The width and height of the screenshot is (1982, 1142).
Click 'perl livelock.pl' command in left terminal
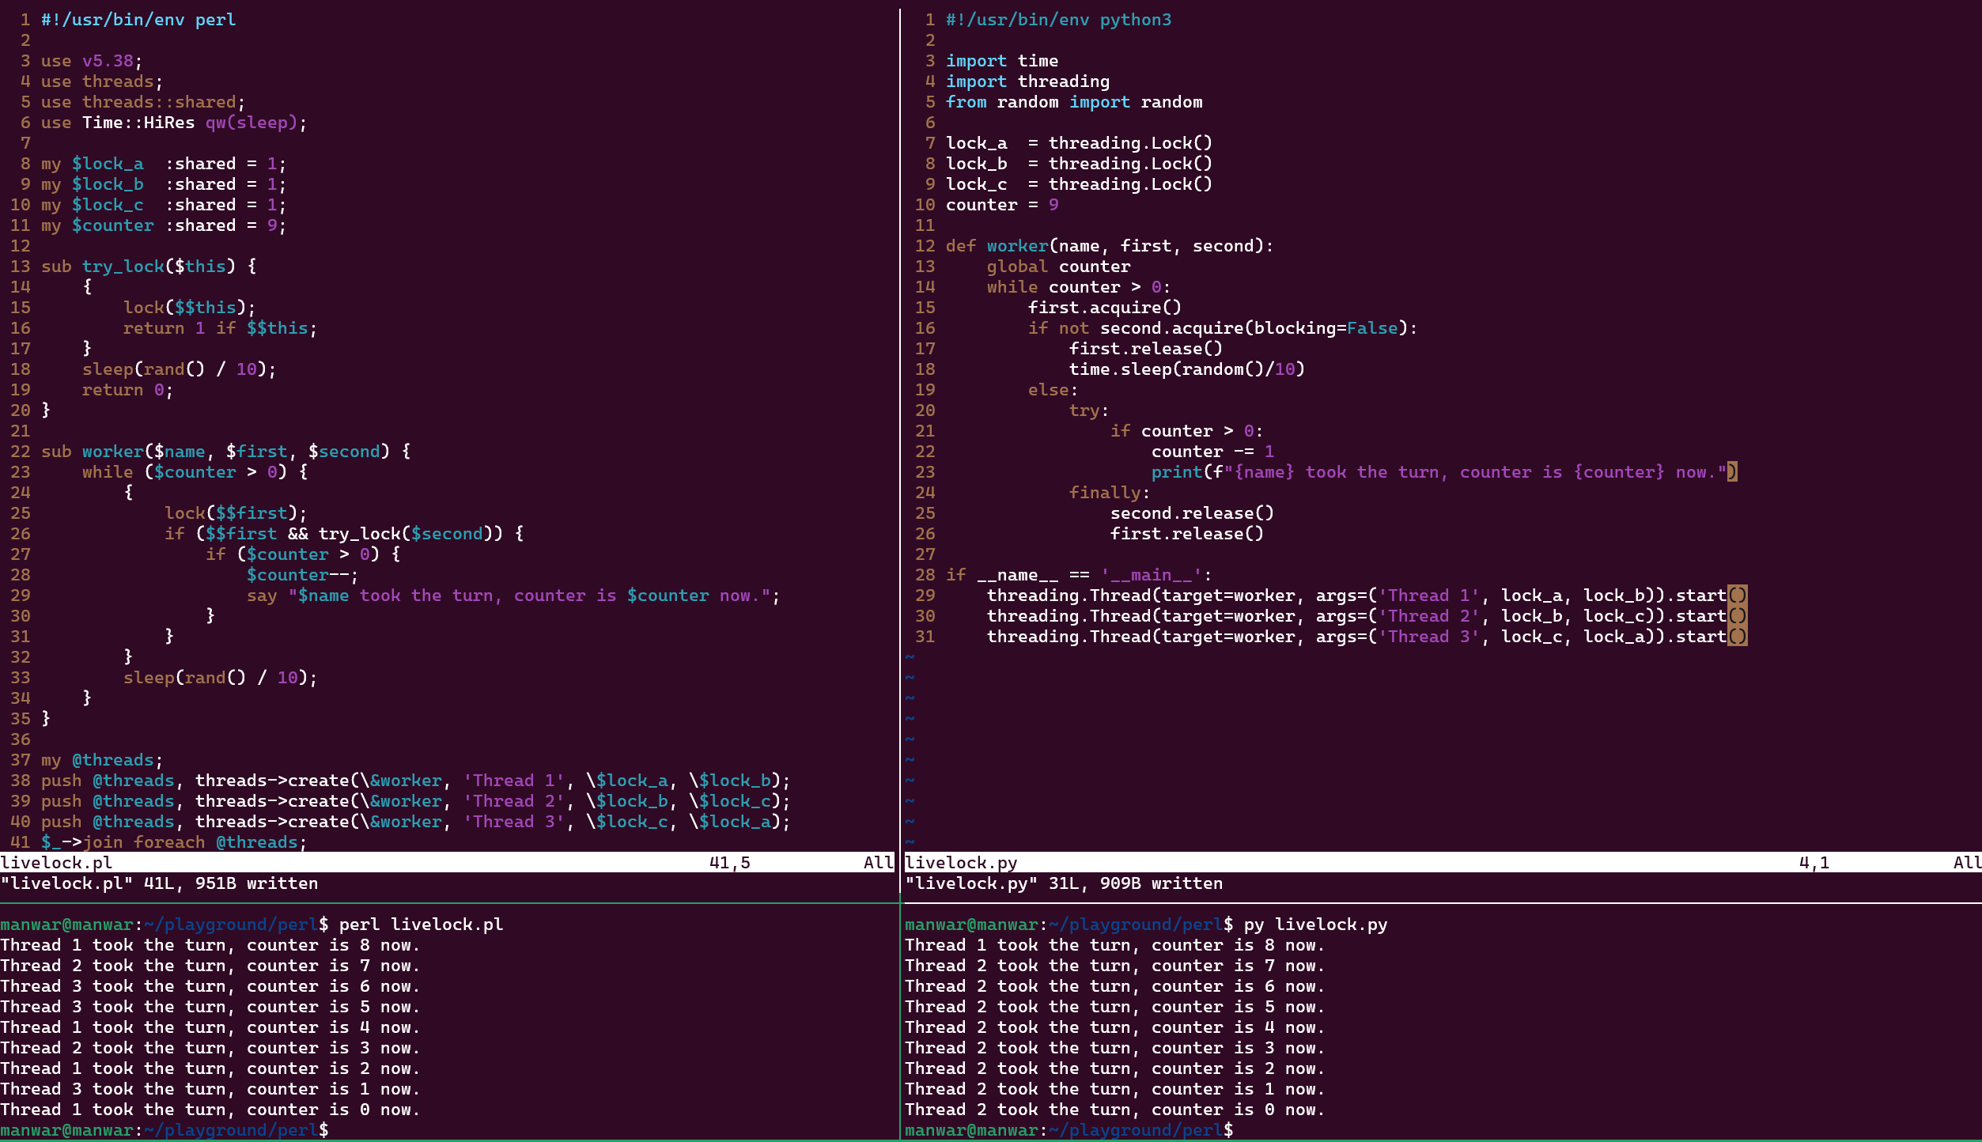421,925
